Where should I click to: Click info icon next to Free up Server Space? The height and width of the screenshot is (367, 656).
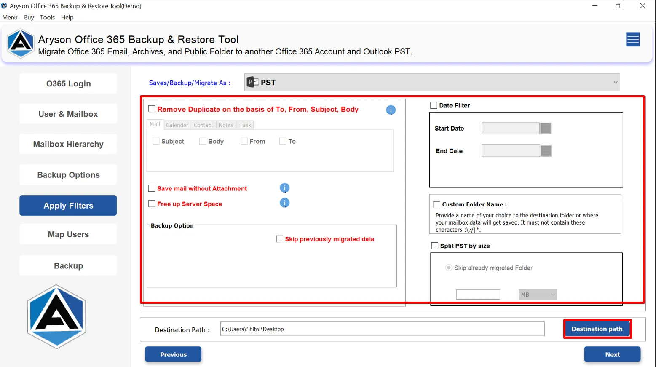click(284, 203)
